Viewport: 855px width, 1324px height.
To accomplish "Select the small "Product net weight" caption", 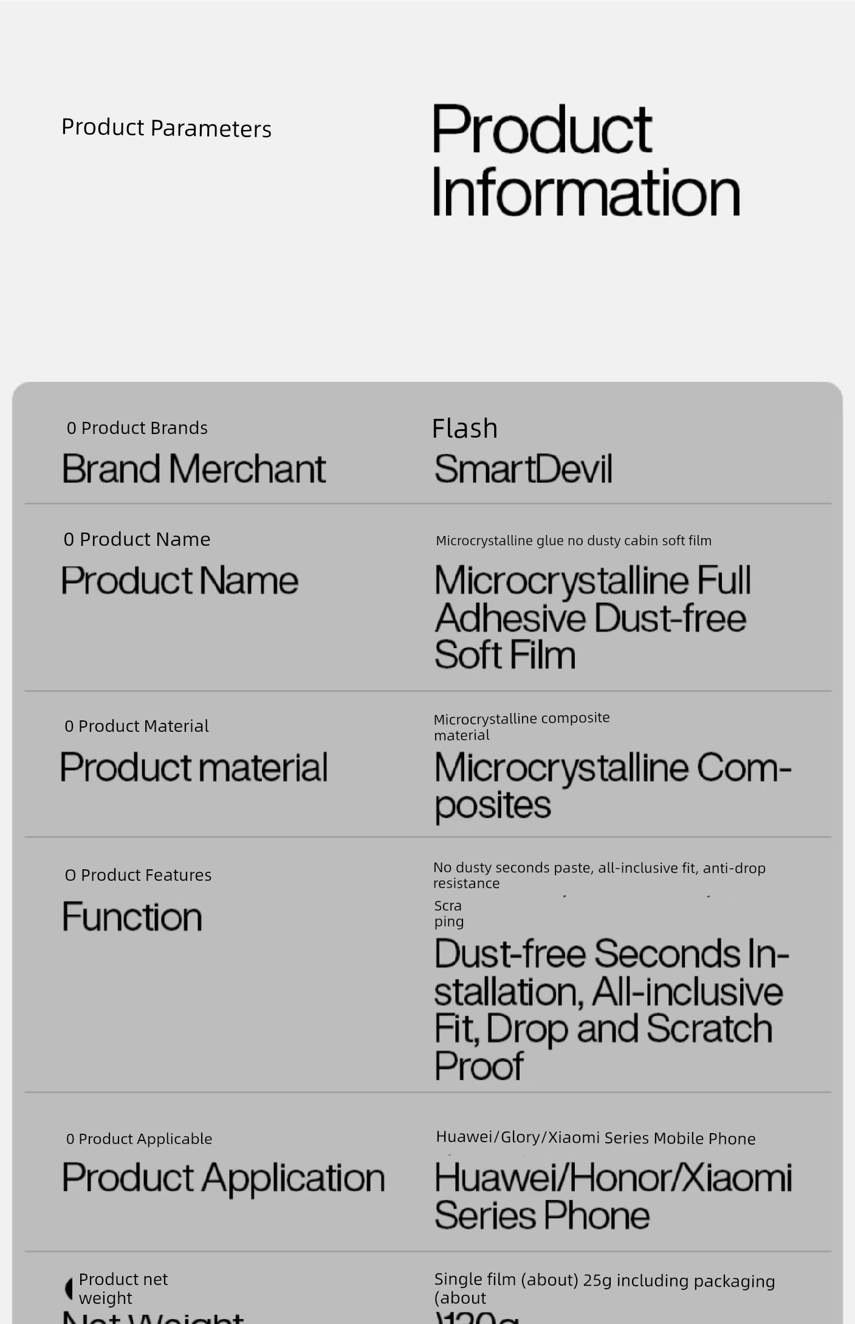I will [x=123, y=1288].
